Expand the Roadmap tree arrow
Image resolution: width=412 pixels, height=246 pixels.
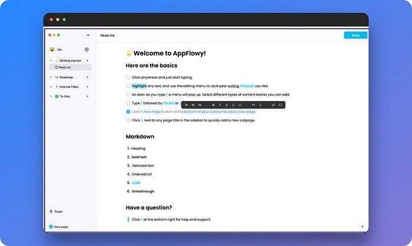point(51,77)
